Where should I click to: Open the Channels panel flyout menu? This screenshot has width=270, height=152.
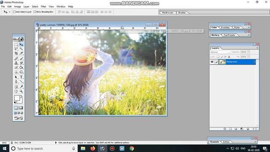point(256,142)
